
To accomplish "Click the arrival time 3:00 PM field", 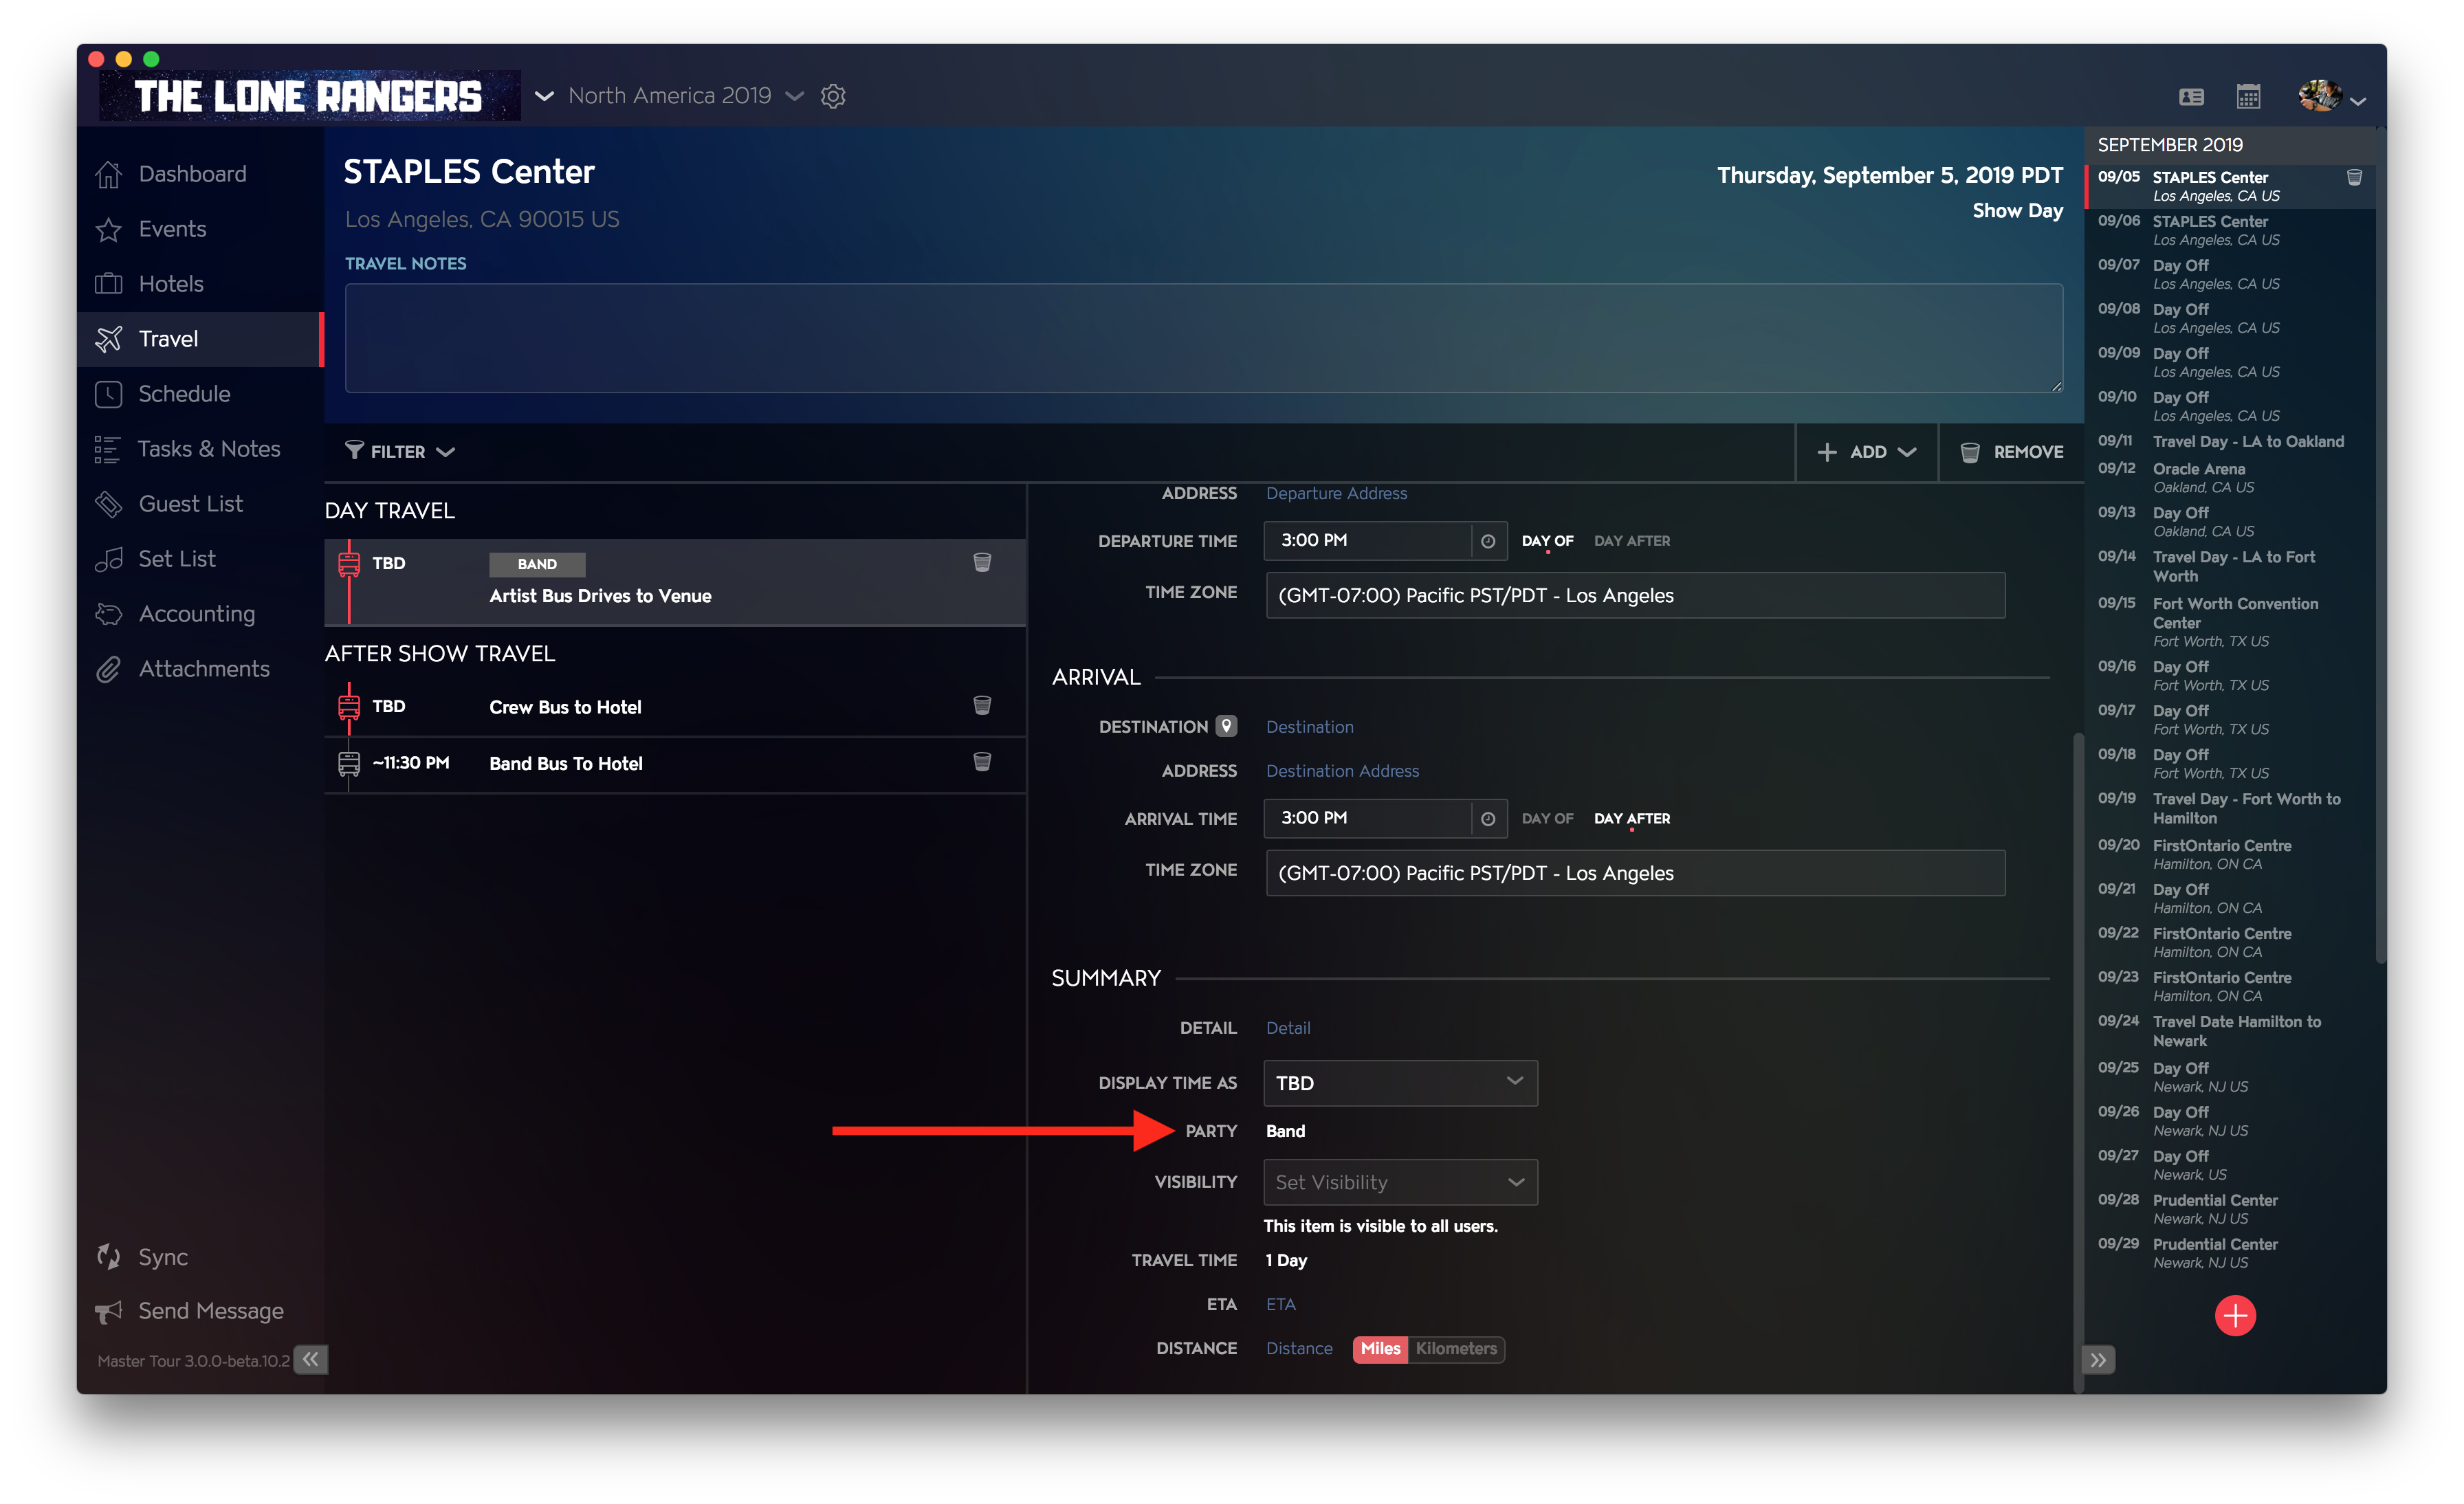I will (1367, 818).
